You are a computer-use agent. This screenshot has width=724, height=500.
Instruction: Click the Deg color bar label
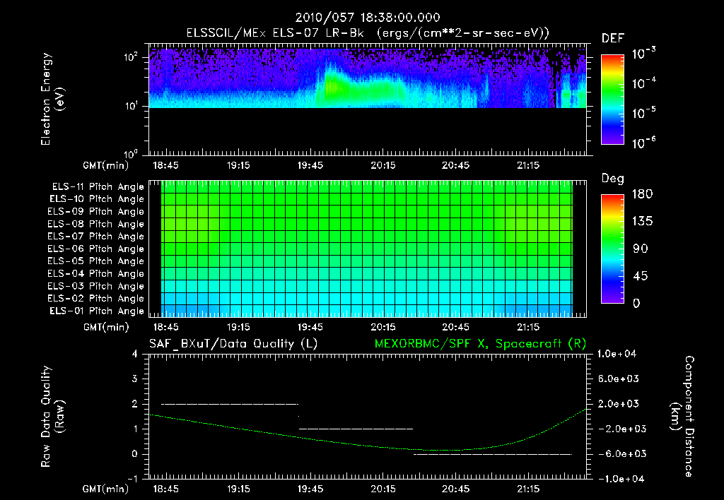[613, 179]
